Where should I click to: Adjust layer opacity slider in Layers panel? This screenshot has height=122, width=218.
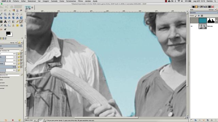click(204, 13)
